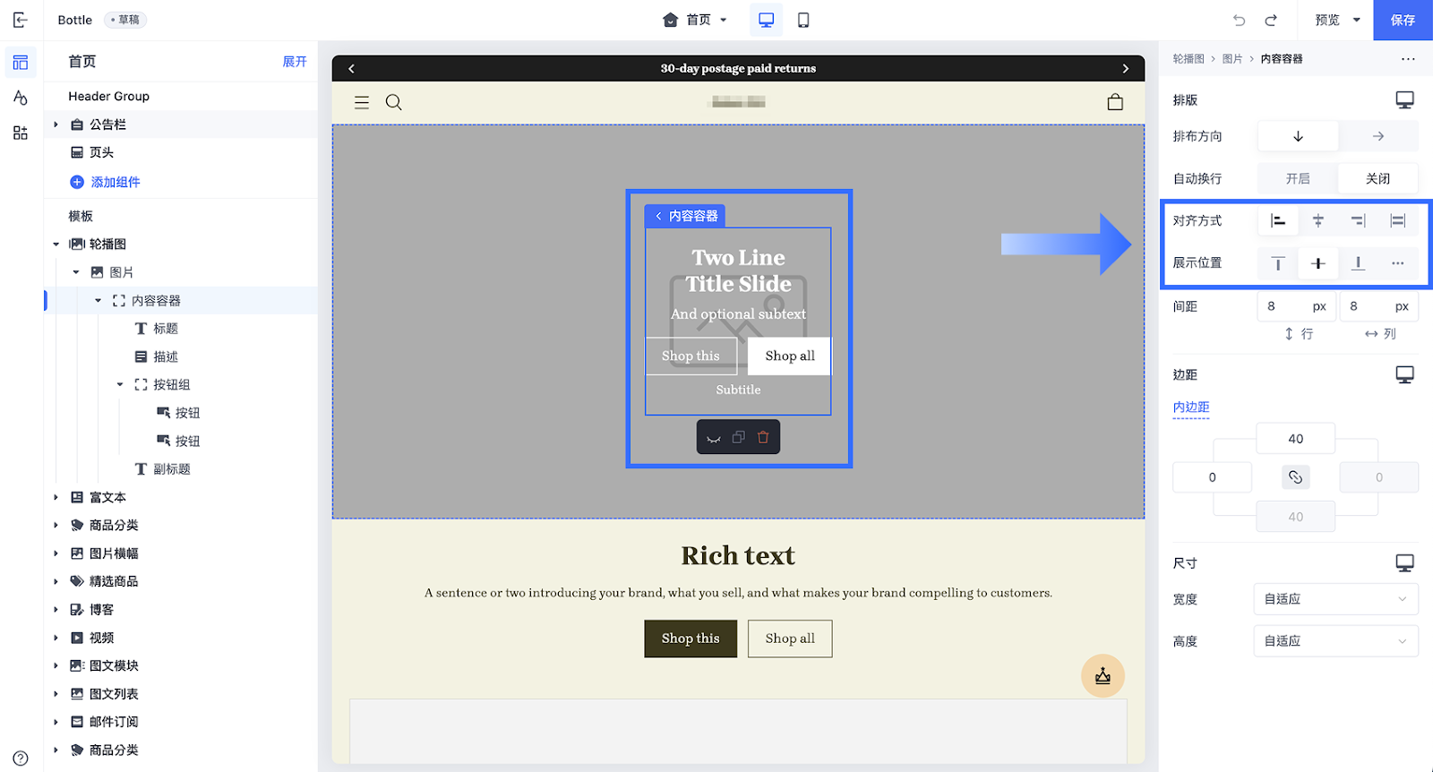
Task: Expand the 博客 blog section
Action: [x=56, y=610]
